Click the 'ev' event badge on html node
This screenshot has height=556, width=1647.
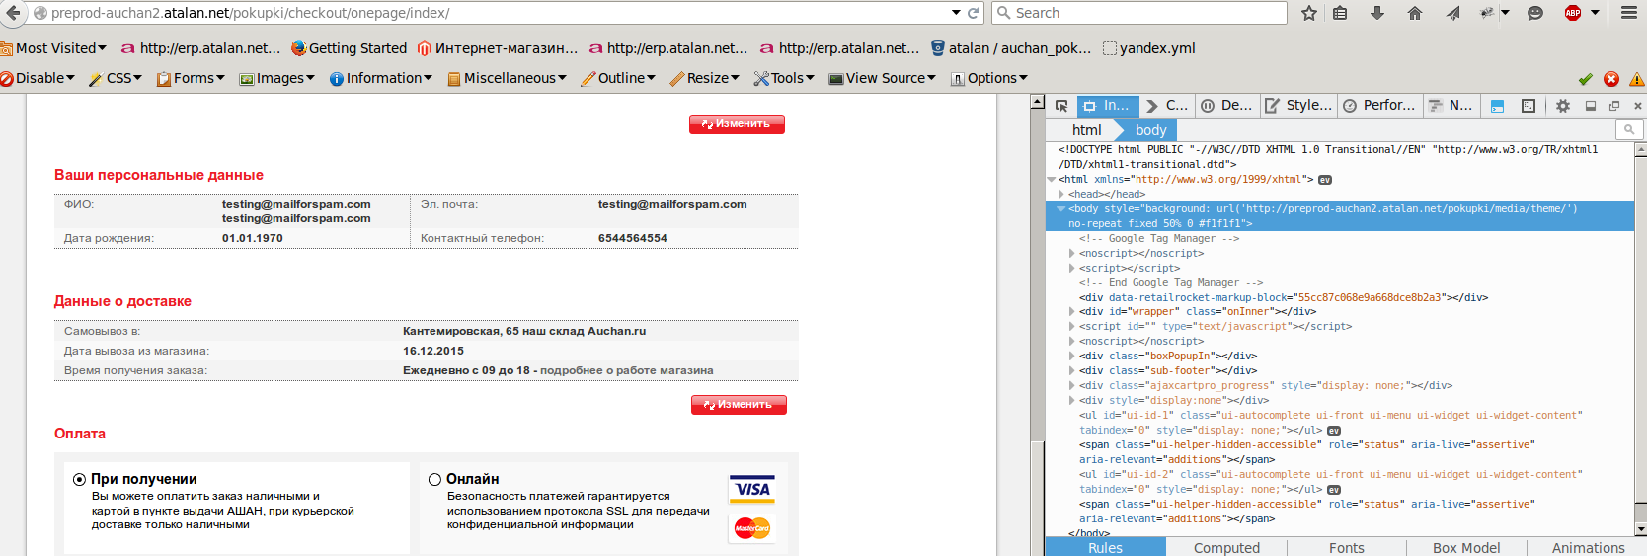click(x=1325, y=180)
